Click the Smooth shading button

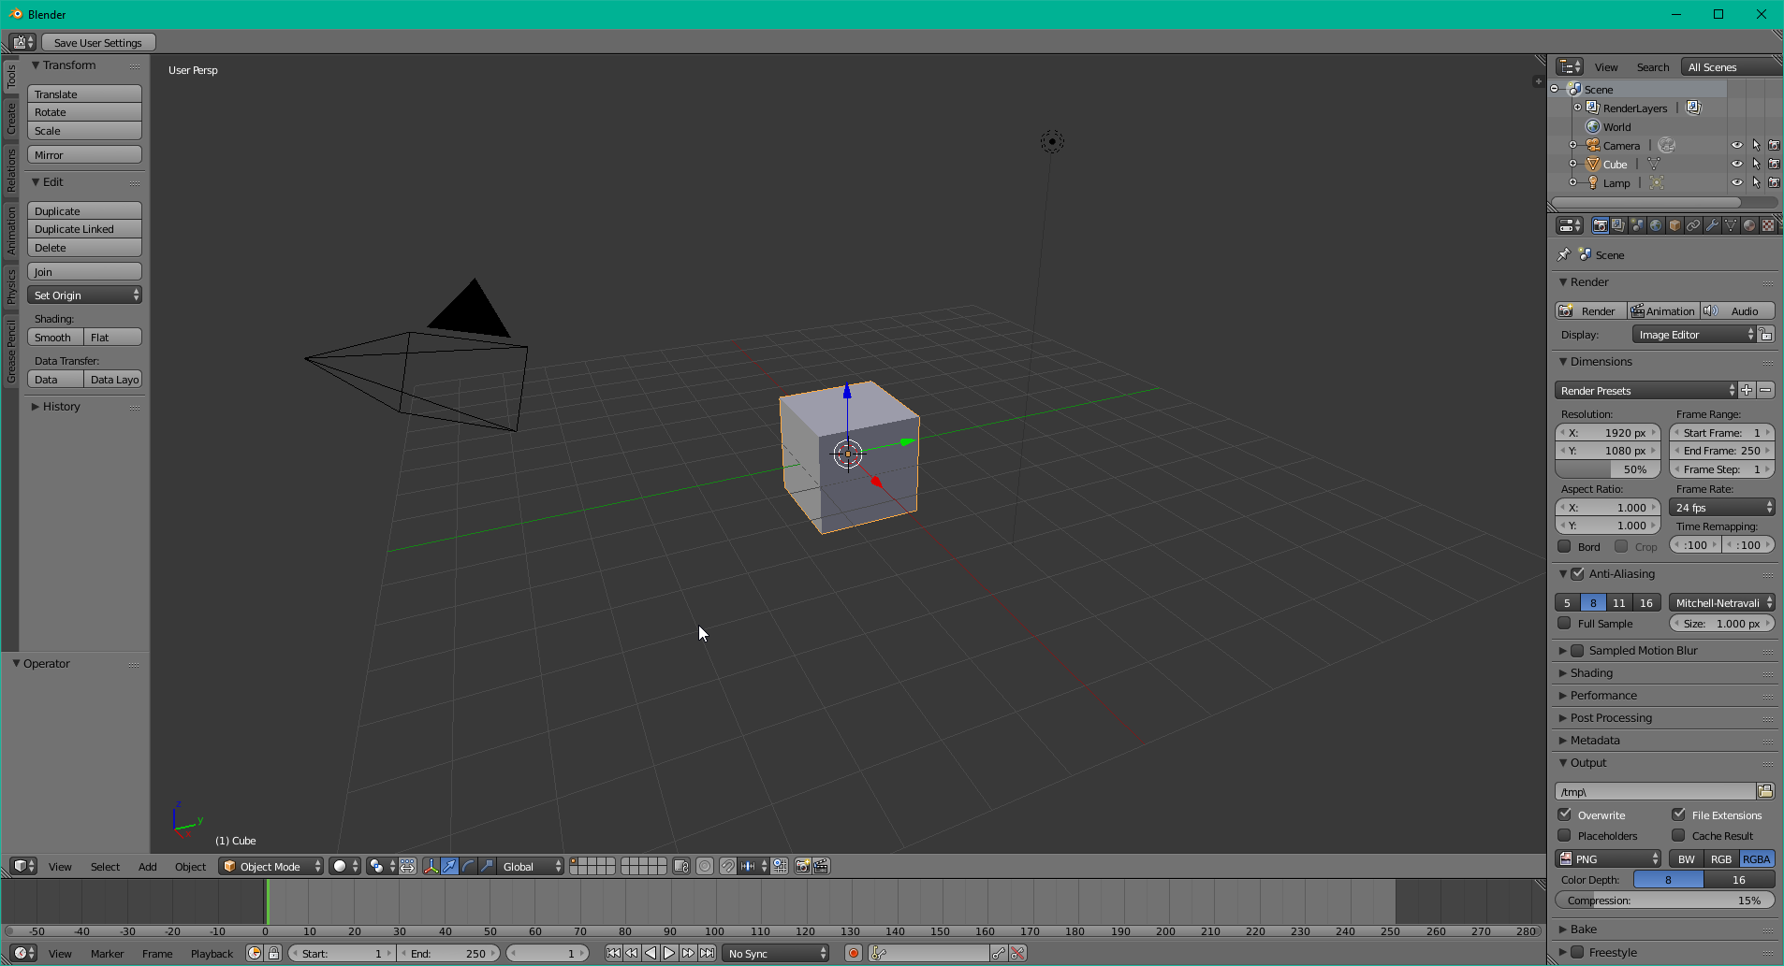(x=55, y=337)
